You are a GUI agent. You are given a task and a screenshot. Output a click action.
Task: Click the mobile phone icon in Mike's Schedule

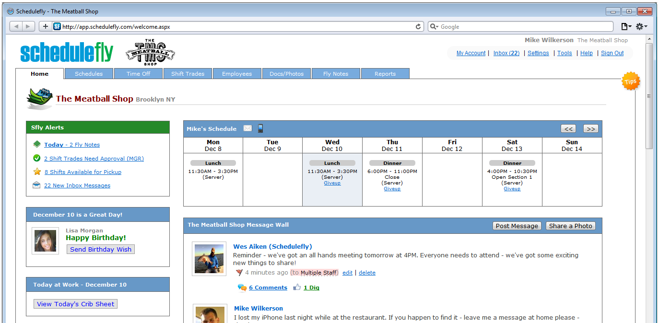pos(260,128)
